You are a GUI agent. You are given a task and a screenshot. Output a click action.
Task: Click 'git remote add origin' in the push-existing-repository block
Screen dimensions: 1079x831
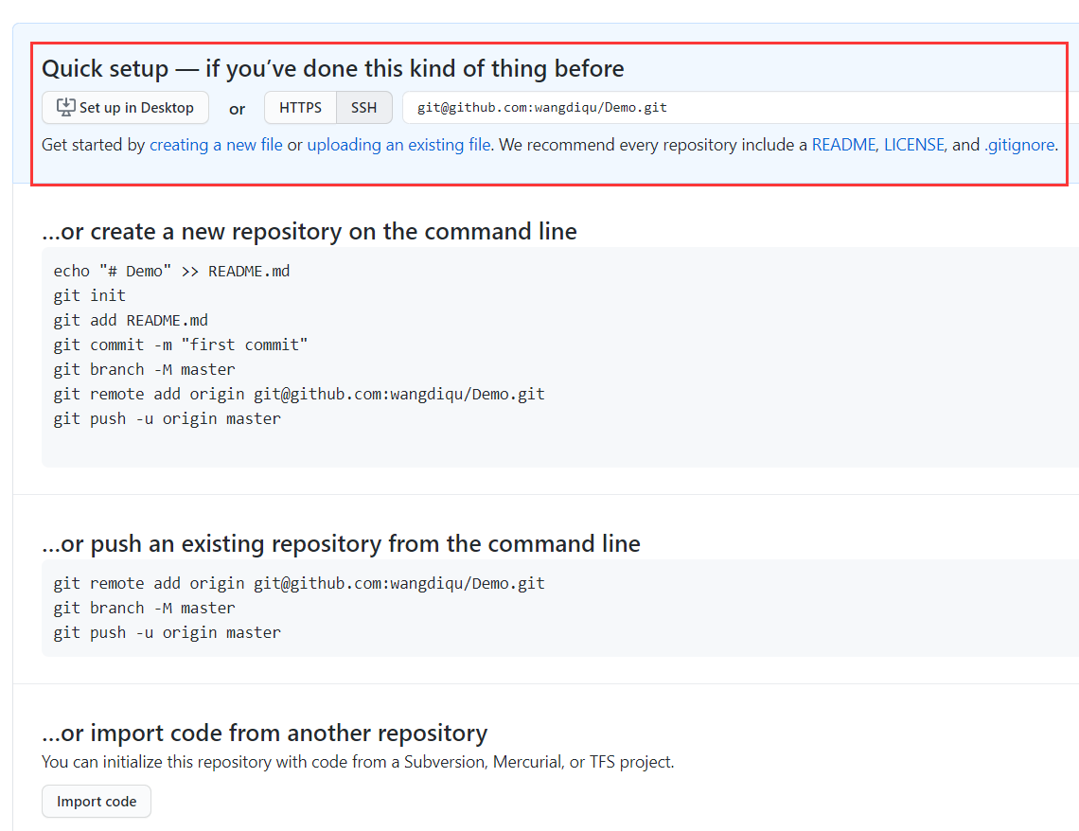(299, 584)
